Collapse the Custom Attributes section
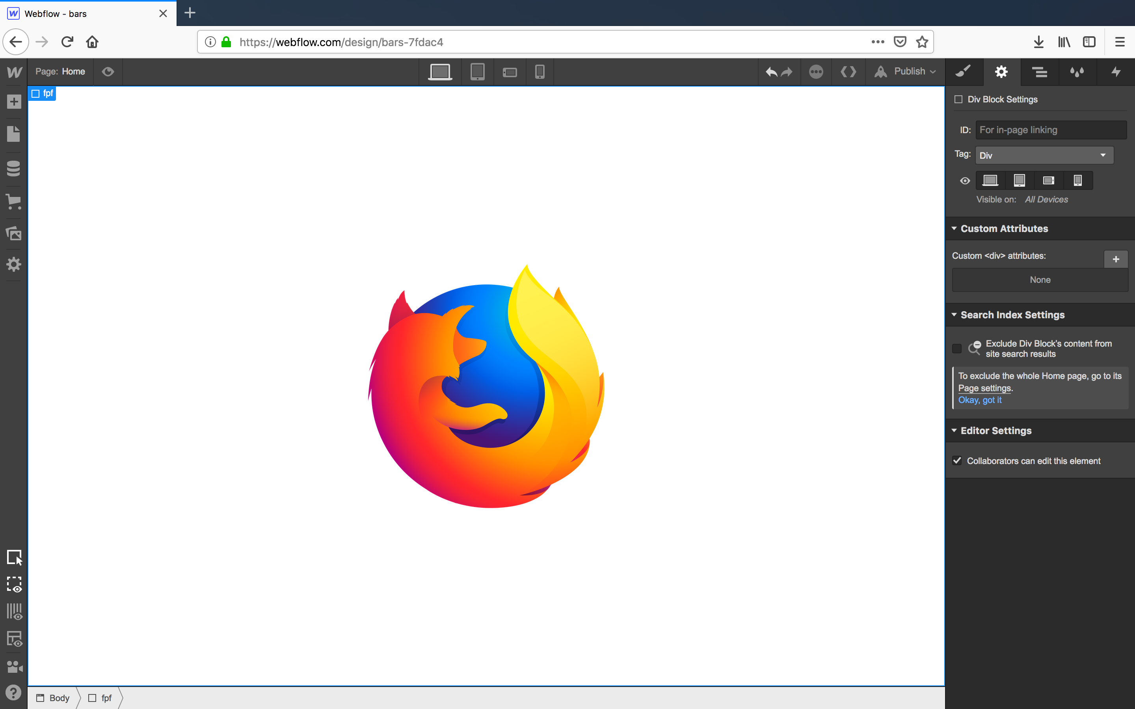 [955, 228]
